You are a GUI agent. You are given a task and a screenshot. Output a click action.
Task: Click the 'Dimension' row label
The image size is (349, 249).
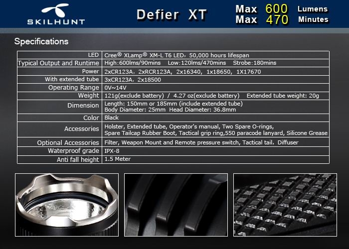point(83,106)
